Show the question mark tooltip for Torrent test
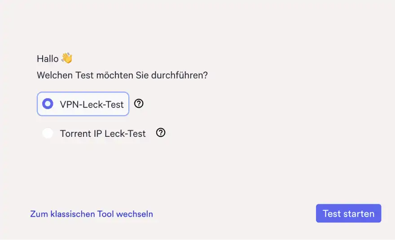This screenshot has width=395, height=240. pos(161,133)
